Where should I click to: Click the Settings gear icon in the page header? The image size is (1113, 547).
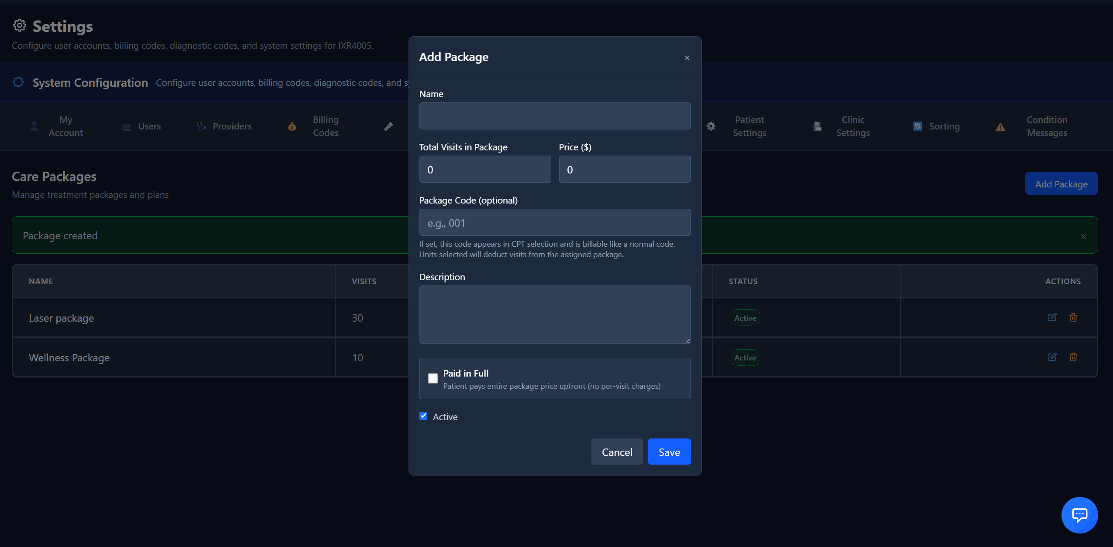pos(19,25)
